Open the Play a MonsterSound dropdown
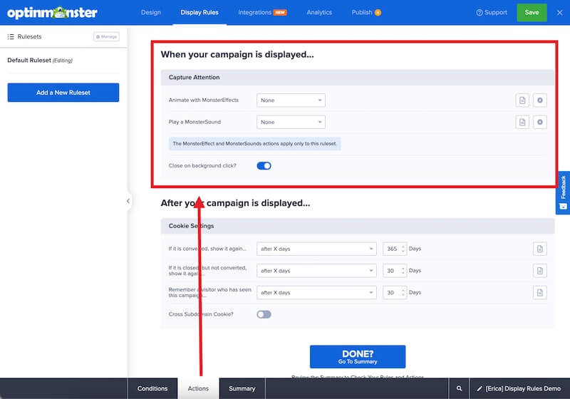 pyautogui.click(x=291, y=123)
